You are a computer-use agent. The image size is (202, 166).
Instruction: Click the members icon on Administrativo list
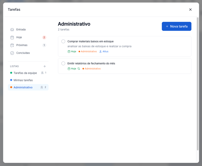[x=42, y=87]
